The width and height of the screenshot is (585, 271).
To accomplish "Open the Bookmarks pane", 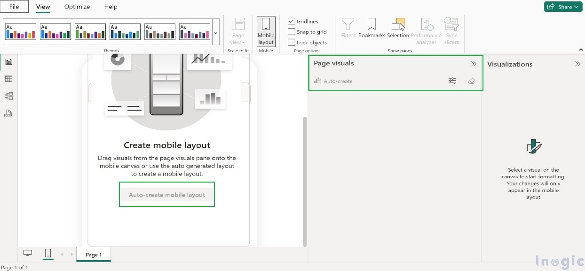I will (372, 28).
